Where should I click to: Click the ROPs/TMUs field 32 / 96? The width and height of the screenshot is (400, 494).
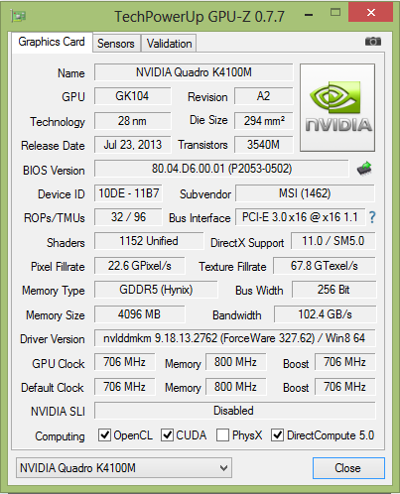click(x=128, y=217)
